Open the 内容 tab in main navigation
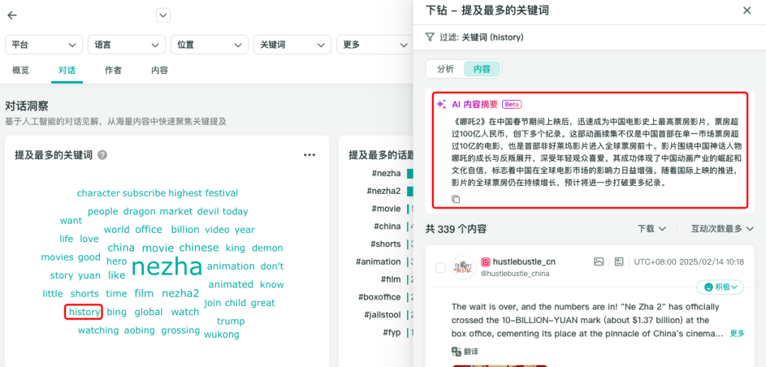The height and width of the screenshot is (367, 766). click(x=160, y=70)
